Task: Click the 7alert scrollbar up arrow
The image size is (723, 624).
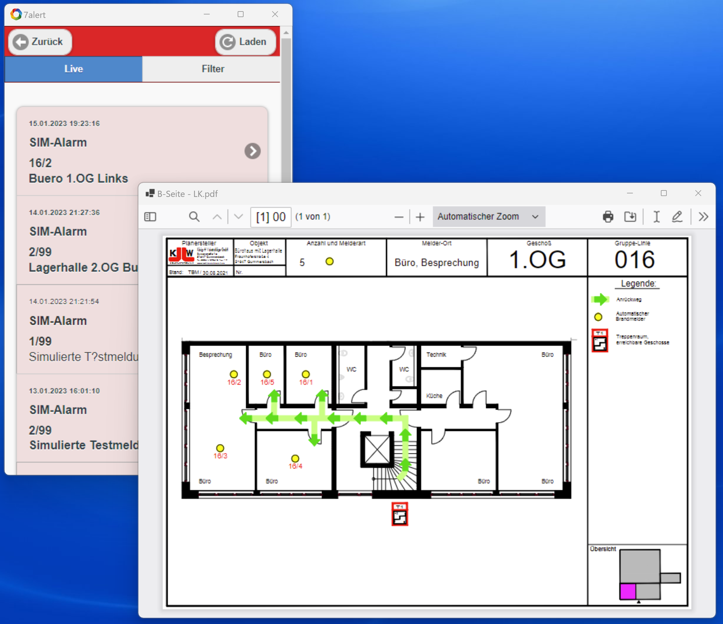Action: tap(286, 33)
